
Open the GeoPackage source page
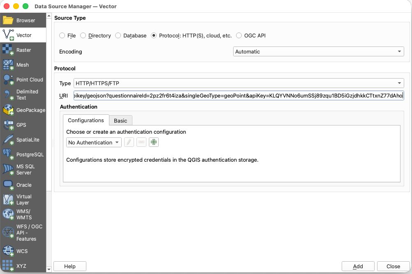pyautogui.click(x=23, y=110)
